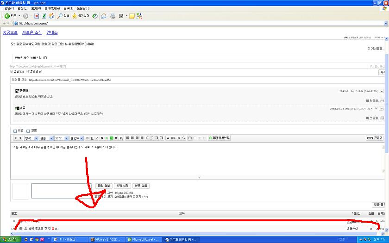Click the 새로운 소식 link
The image size is (389, 243).
click(x=32, y=32)
